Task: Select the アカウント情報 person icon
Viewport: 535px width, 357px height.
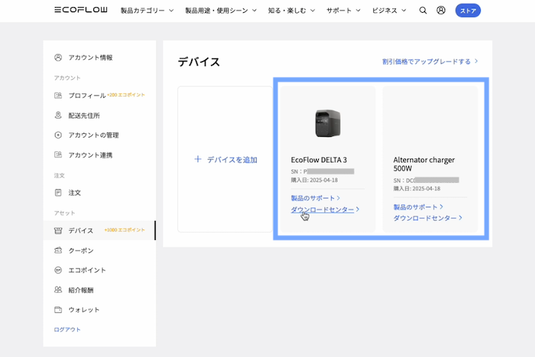Action: point(58,57)
